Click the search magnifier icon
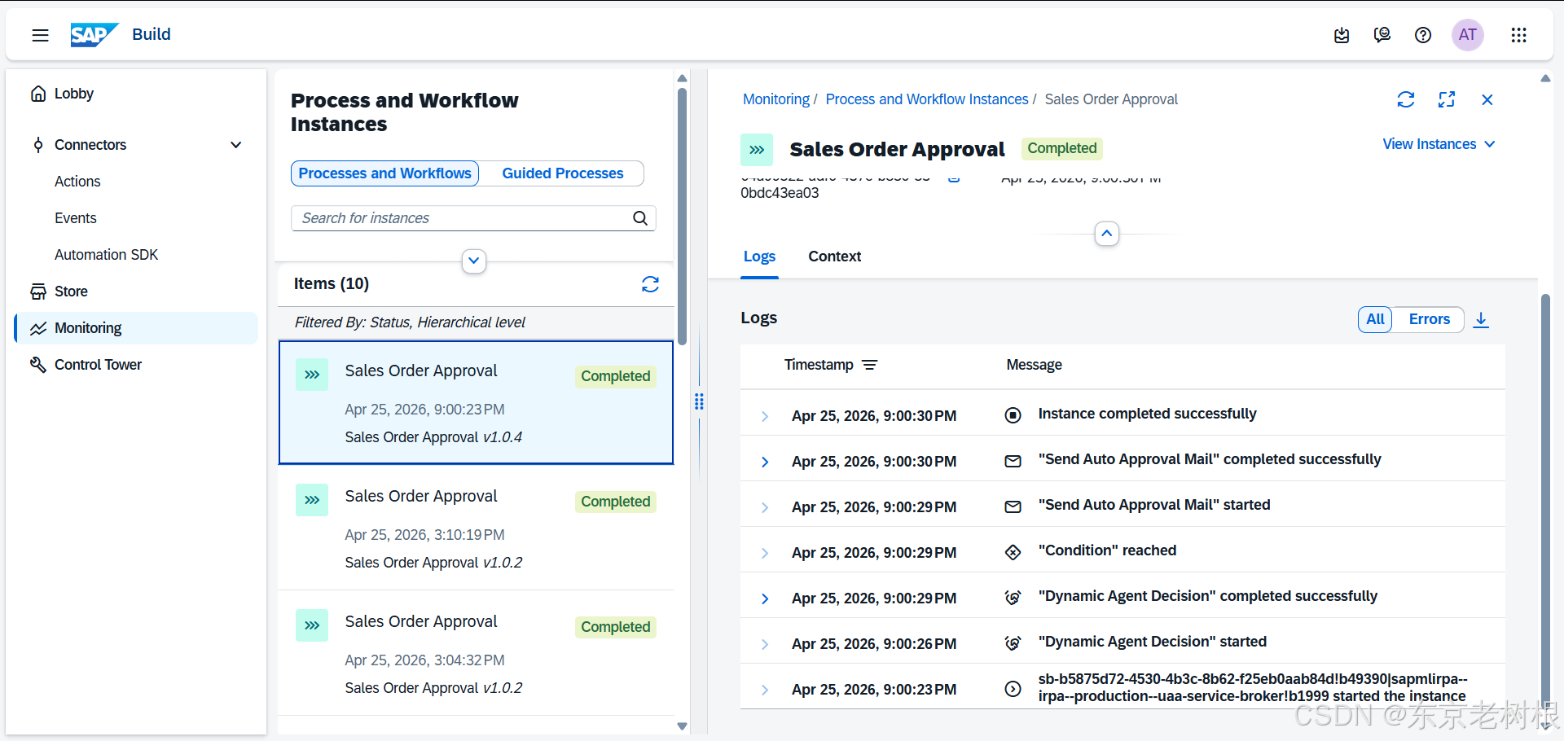 click(x=640, y=218)
